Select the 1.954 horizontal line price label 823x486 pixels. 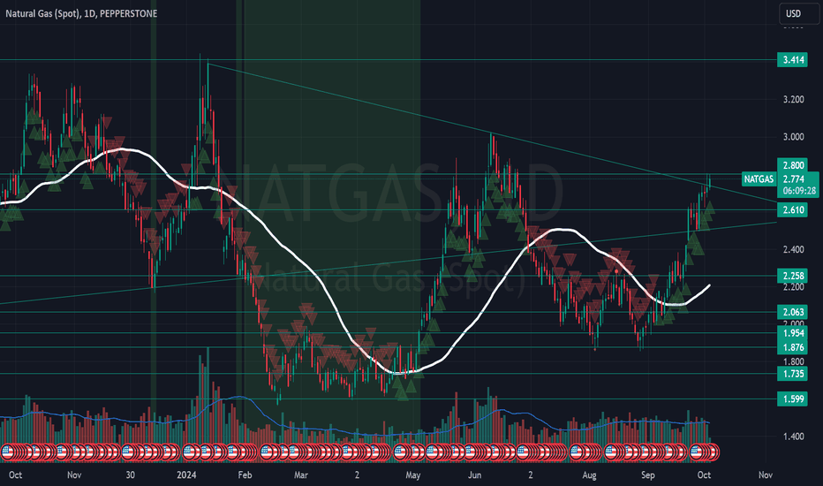coord(792,333)
